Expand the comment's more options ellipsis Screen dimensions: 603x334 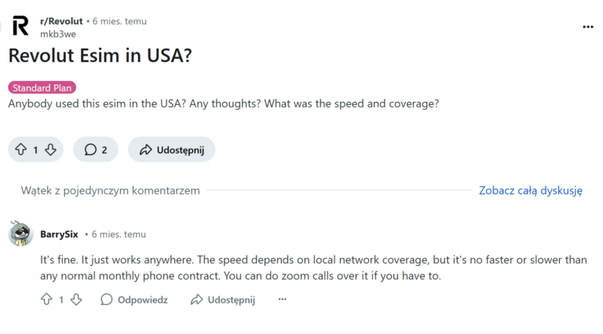(283, 300)
